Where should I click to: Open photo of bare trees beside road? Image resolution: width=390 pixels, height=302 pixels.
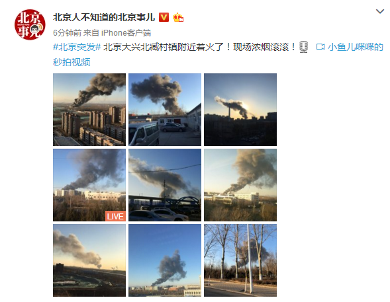(x=240, y=260)
